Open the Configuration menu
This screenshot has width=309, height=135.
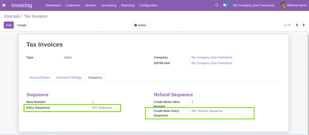[x=148, y=5]
